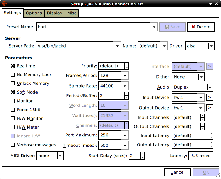221x179 pixels.
Task: Click the Port Maximum 256 field
Action: [x=110, y=135]
